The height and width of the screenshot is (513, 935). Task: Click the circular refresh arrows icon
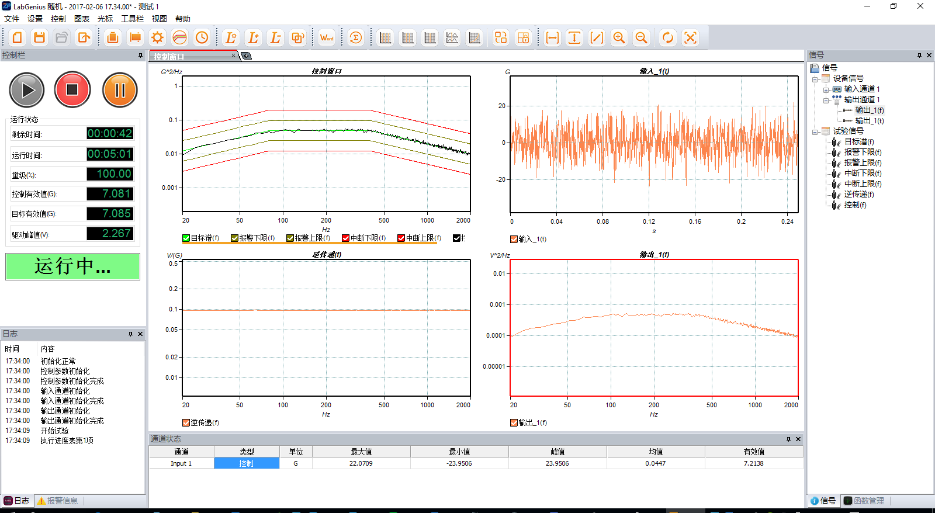668,38
